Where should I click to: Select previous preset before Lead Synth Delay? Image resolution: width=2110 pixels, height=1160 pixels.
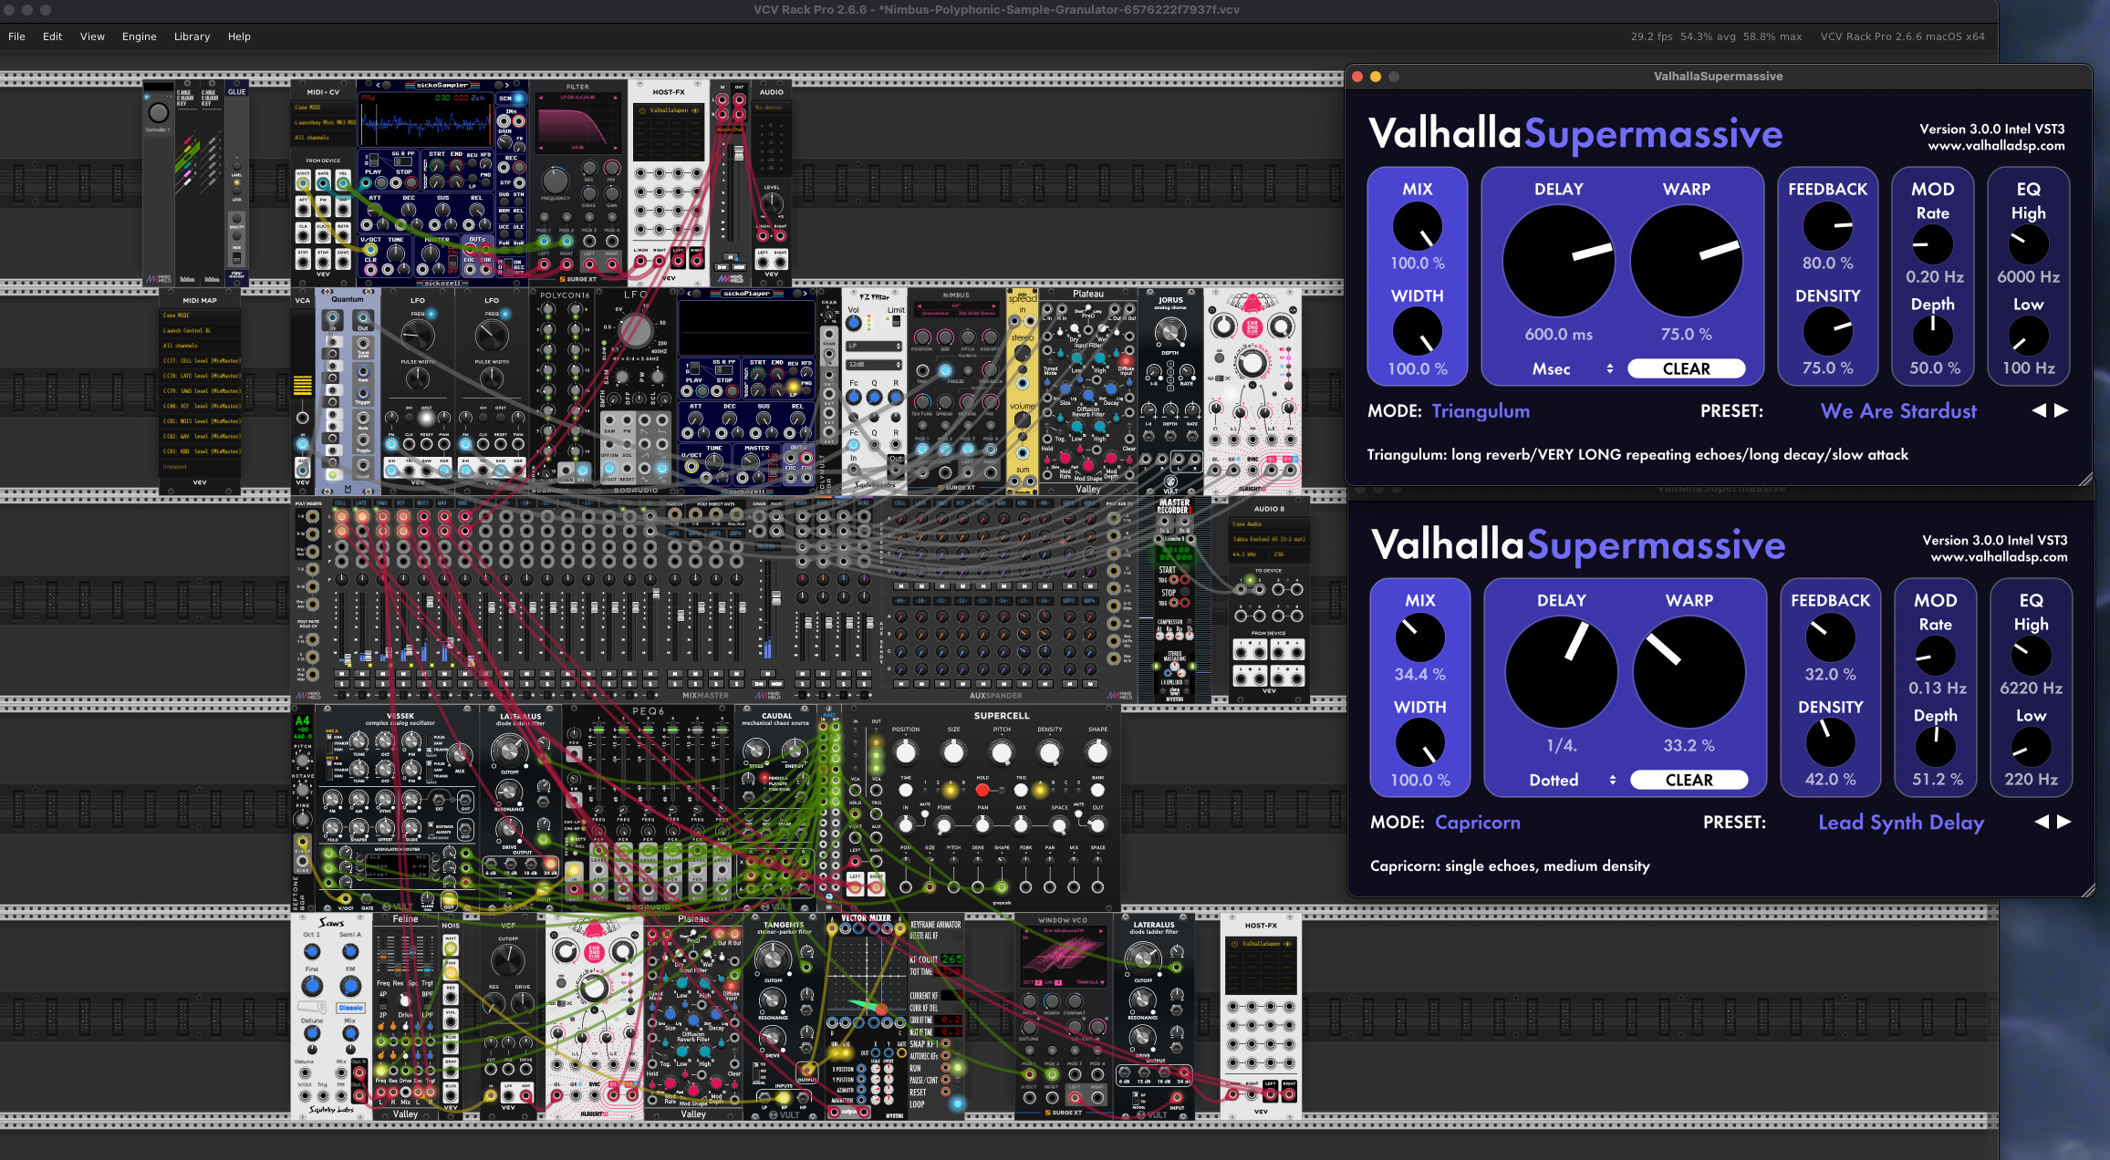pos(2042,822)
